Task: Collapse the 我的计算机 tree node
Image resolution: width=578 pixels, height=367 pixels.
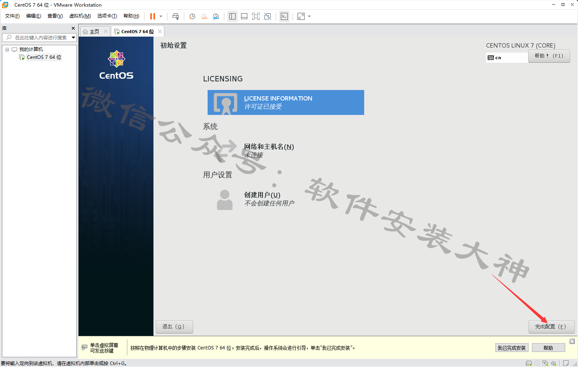Action: (x=7, y=49)
